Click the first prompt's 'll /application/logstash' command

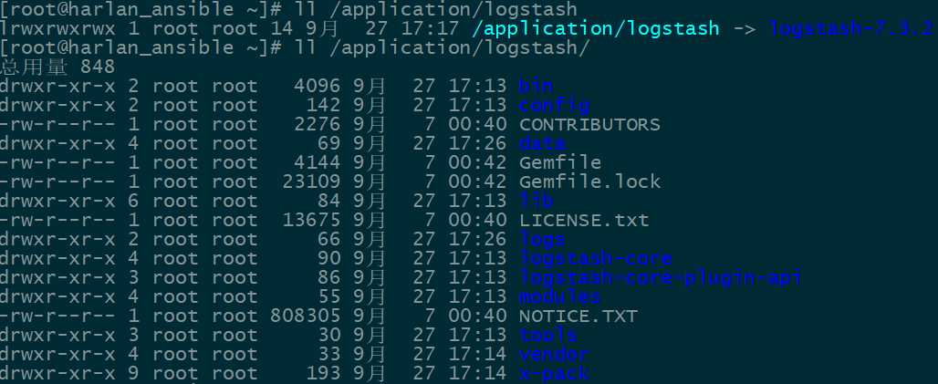pos(435,9)
